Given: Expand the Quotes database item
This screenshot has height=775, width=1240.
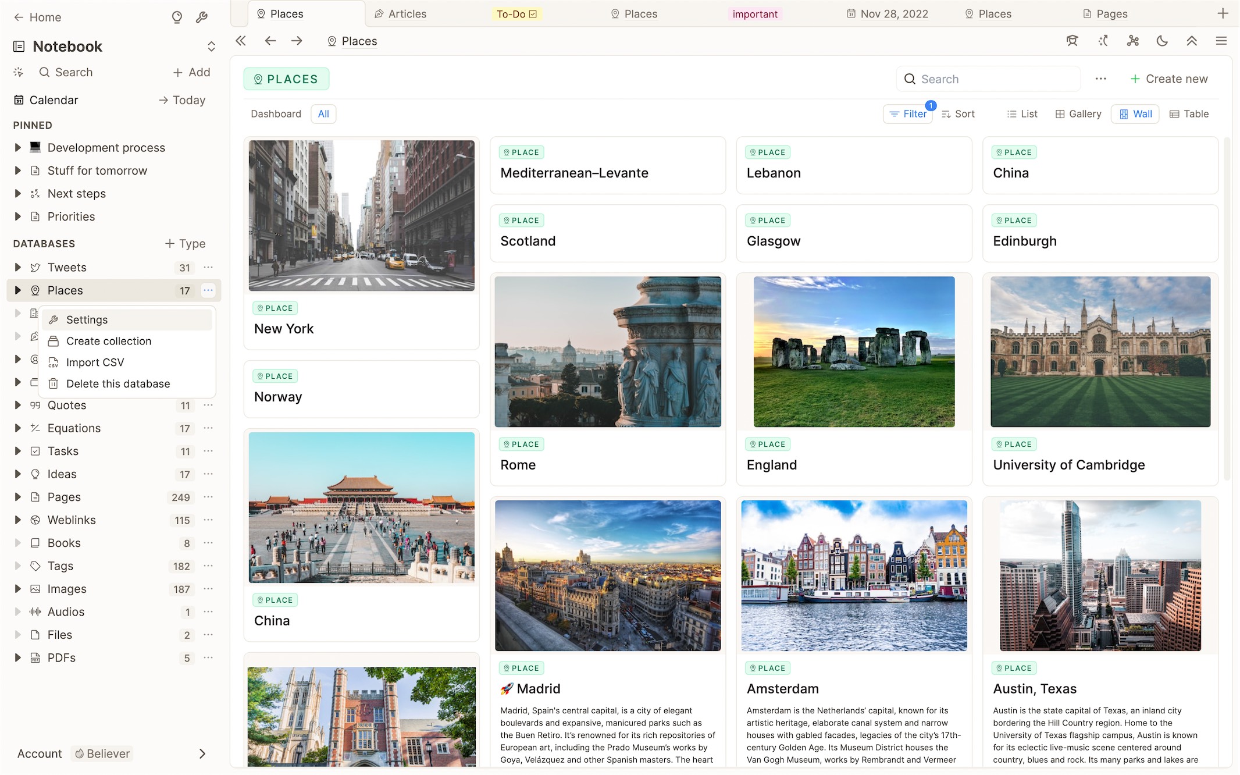Looking at the screenshot, I should coord(17,406).
